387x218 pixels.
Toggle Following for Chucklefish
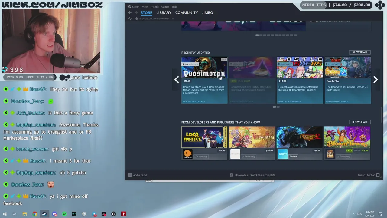coord(201,157)
